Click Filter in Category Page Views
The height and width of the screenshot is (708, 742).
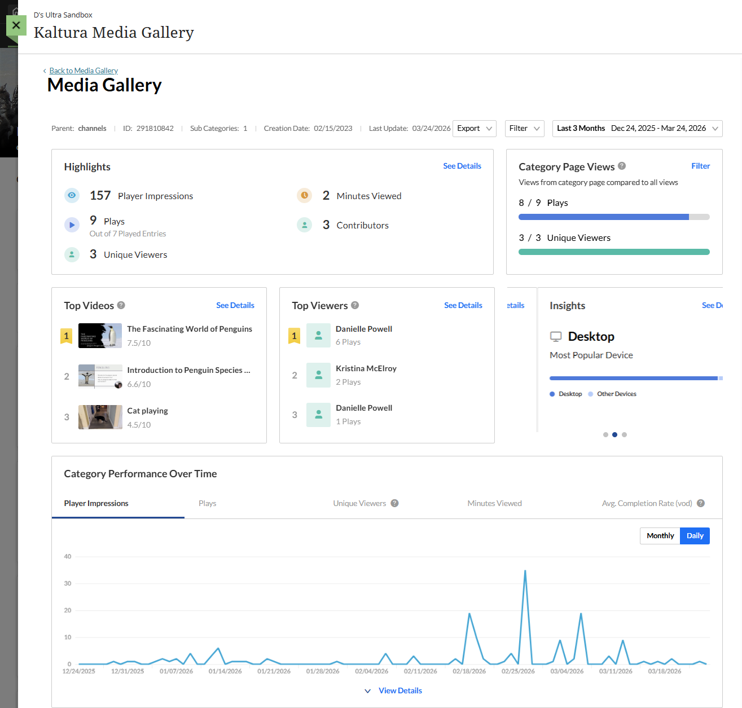tap(701, 166)
